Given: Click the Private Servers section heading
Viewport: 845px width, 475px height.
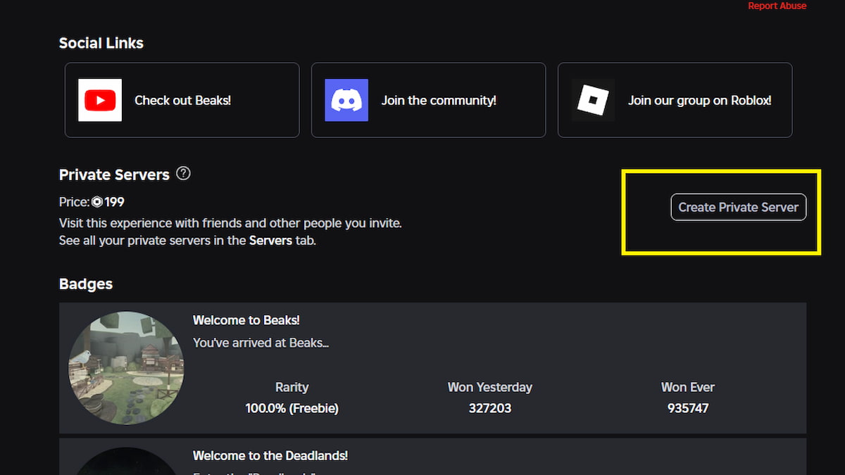Looking at the screenshot, I should pos(114,175).
